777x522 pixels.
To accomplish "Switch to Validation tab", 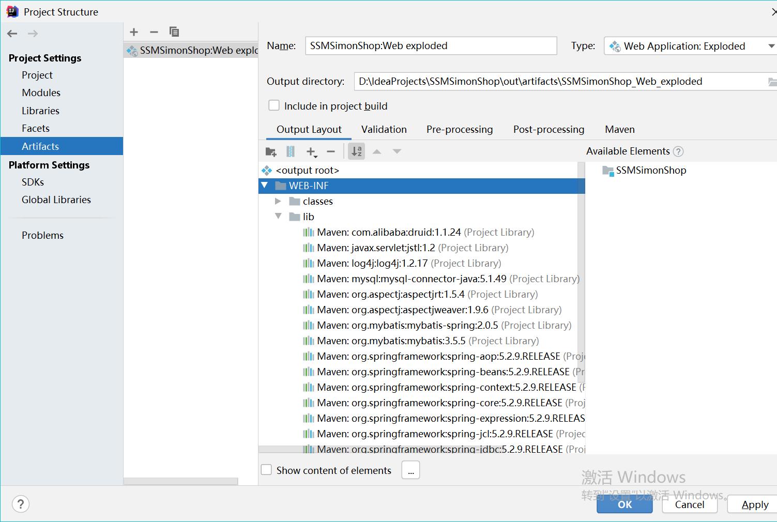I will pyautogui.click(x=384, y=129).
